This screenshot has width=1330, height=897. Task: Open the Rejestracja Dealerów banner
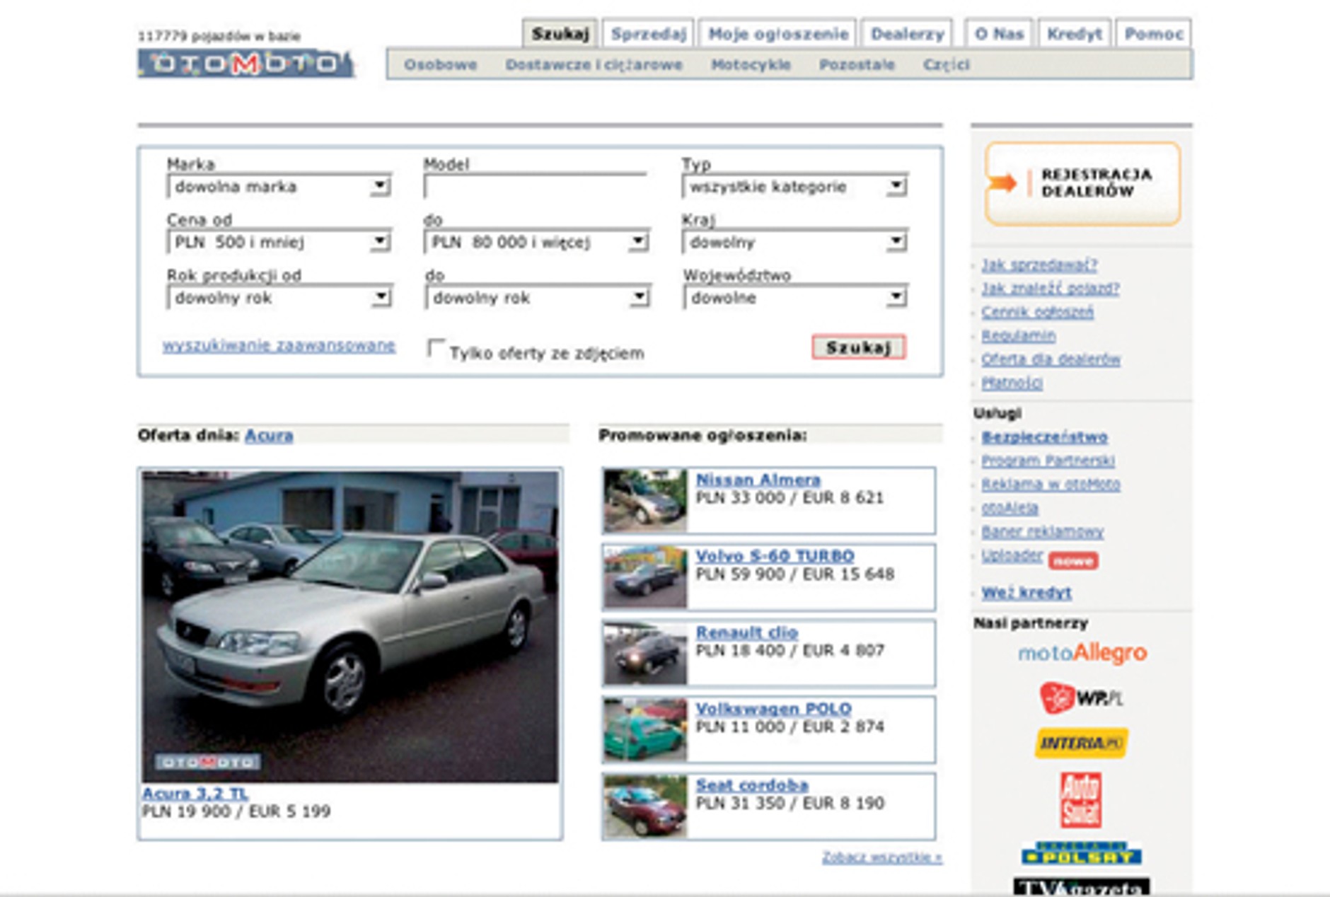pos(1082,183)
